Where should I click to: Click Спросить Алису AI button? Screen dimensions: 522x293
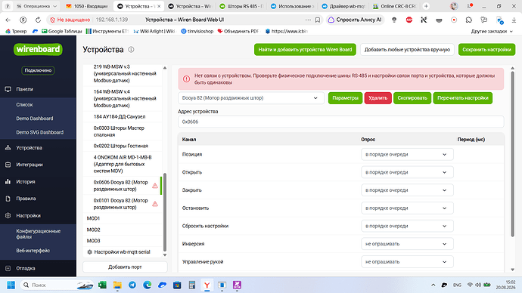(x=356, y=20)
